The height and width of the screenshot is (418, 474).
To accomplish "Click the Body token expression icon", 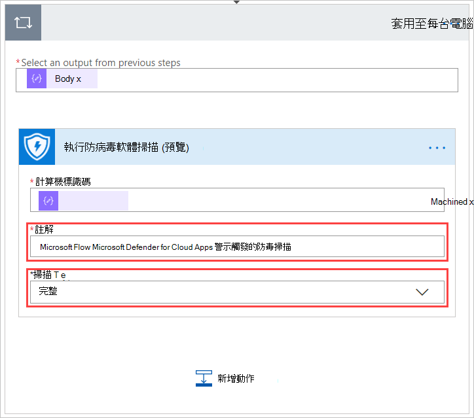I will point(37,78).
